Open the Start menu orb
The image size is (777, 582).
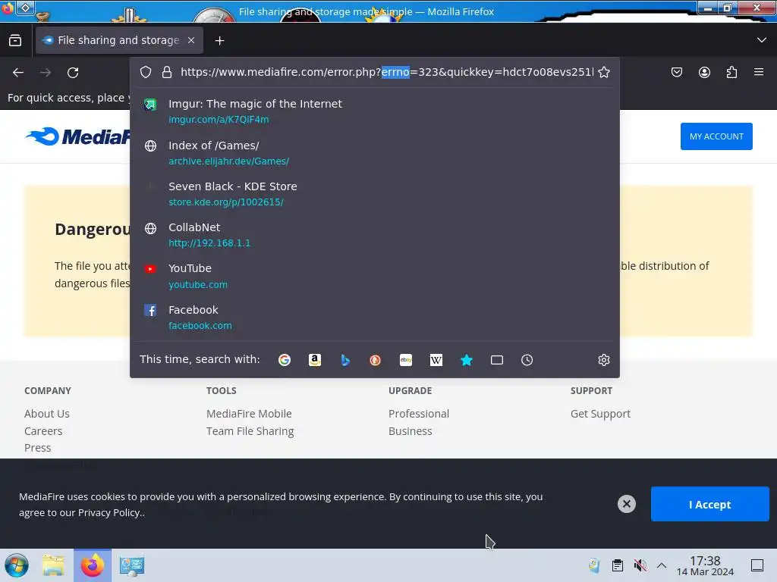[17, 565]
